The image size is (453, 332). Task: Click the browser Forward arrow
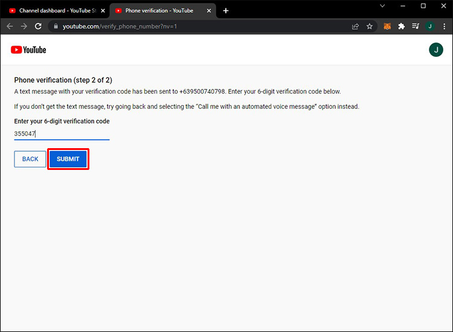[x=24, y=27]
